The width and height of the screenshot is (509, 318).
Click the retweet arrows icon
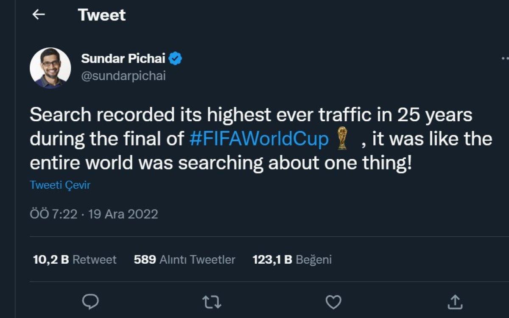click(212, 301)
